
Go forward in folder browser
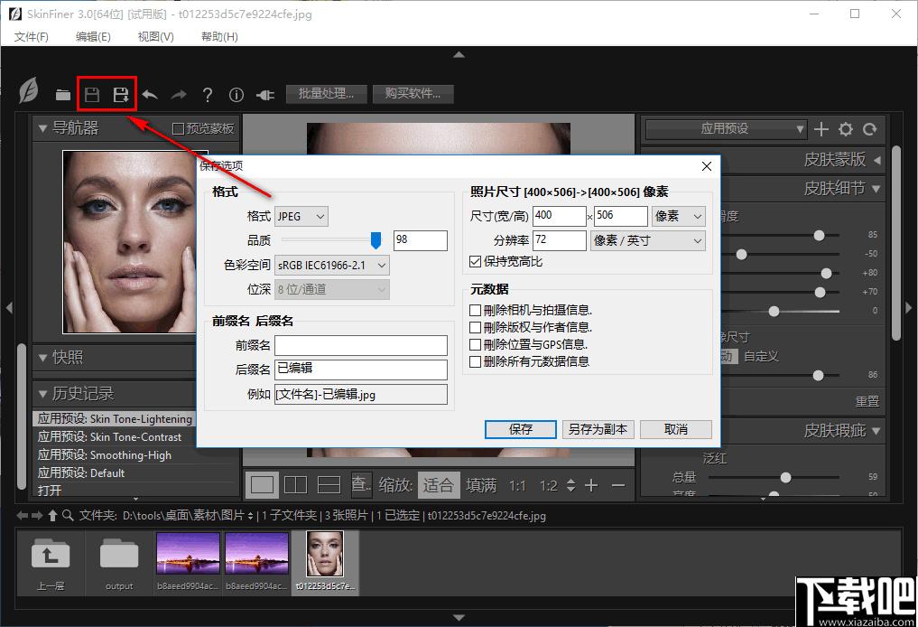37,516
